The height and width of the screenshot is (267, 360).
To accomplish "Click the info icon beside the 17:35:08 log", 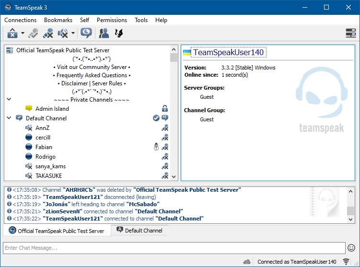I will (9, 190).
